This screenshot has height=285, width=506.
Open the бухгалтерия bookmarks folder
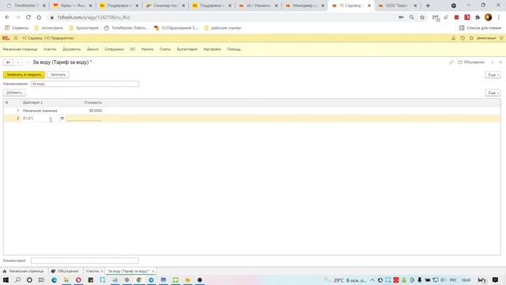(x=84, y=28)
